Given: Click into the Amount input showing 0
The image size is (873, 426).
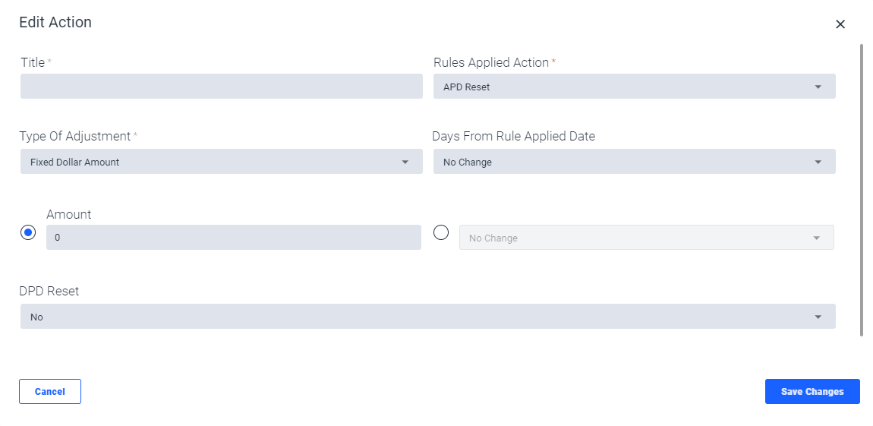Looking at the screenshot, I should pos(234,237).
